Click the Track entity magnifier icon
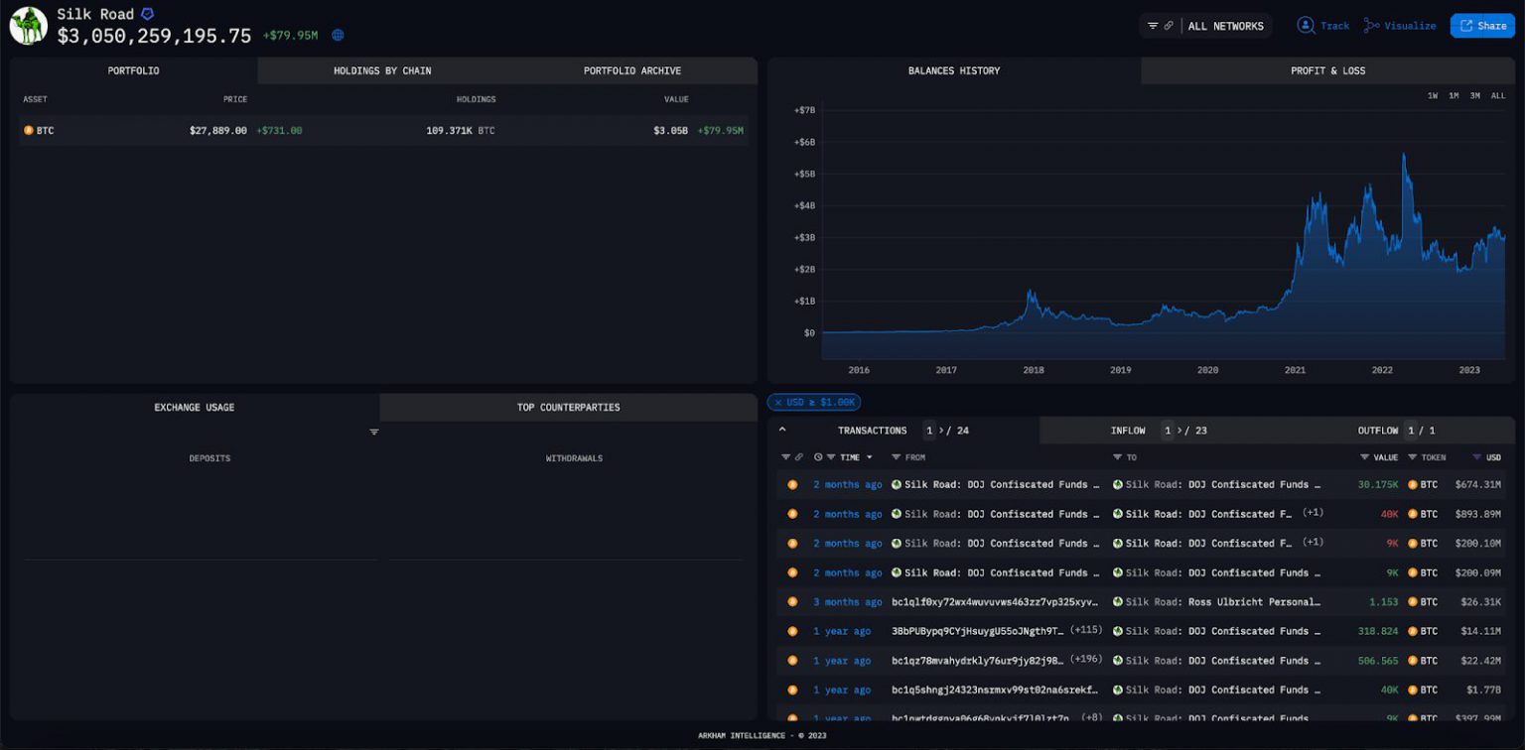 1306,26
